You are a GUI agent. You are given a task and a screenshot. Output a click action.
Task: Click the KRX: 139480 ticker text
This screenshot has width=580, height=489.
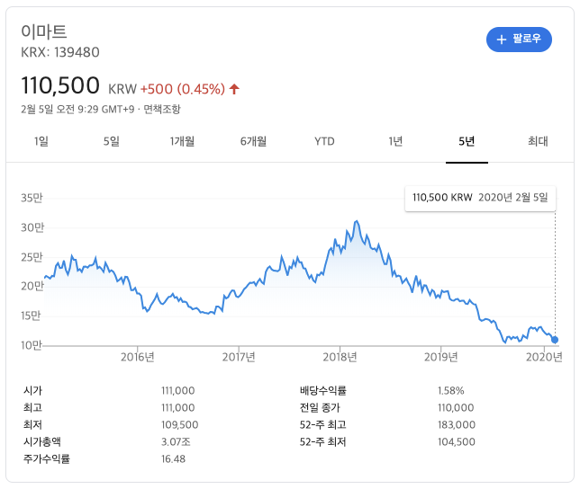(60, 52)
